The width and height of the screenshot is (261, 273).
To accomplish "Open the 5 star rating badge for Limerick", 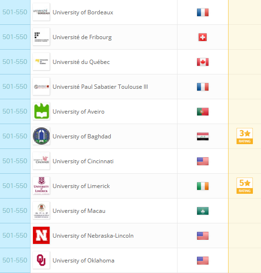I will coord(245,186).
